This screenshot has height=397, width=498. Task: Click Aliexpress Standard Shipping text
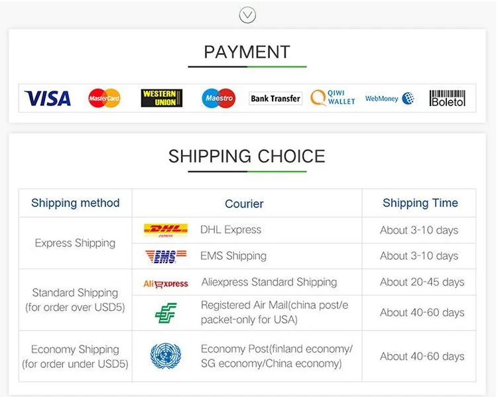(269, 282)
